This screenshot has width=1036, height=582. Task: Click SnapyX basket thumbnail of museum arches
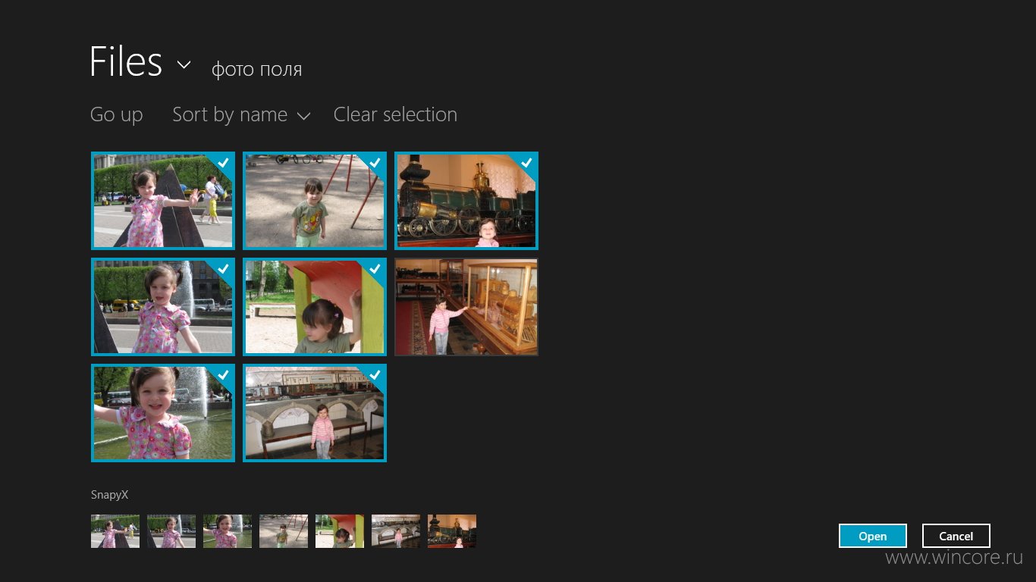pos(396,531)
